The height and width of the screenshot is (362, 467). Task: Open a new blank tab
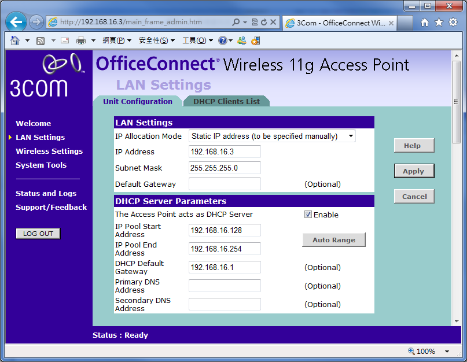(405, 23)
